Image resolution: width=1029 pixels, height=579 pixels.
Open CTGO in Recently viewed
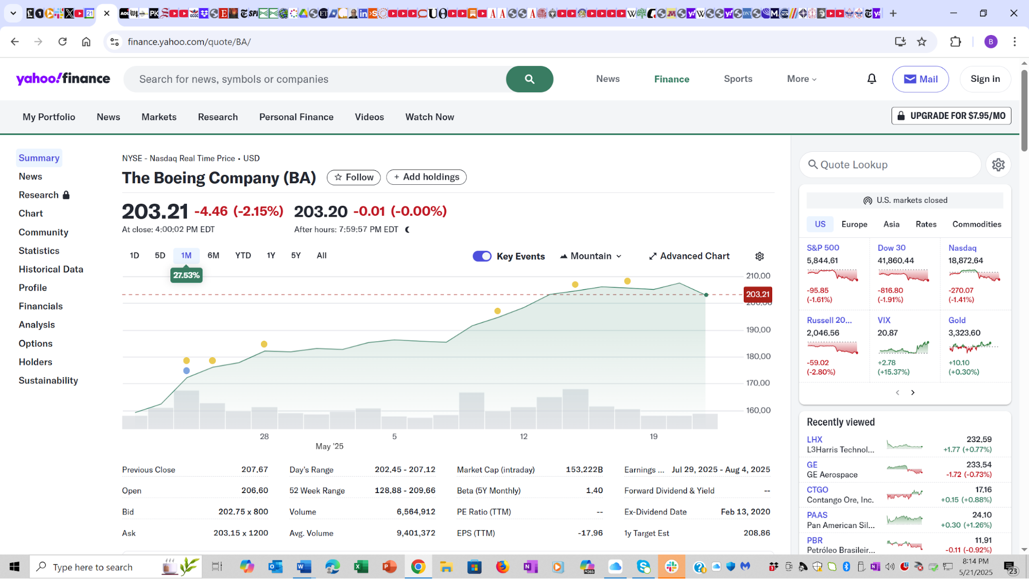point(817,490)
